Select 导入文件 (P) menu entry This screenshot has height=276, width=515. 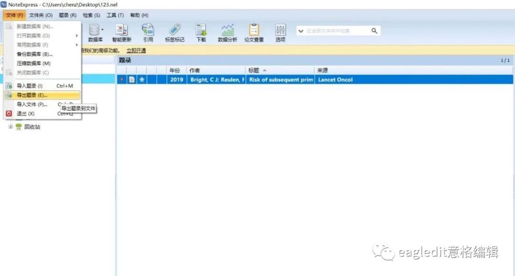click(x=42, y=104)
